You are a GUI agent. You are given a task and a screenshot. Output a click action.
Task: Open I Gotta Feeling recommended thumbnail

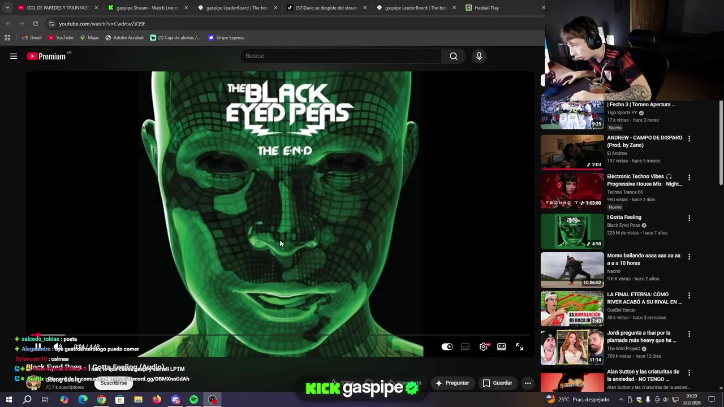click(x=572, y=231)
